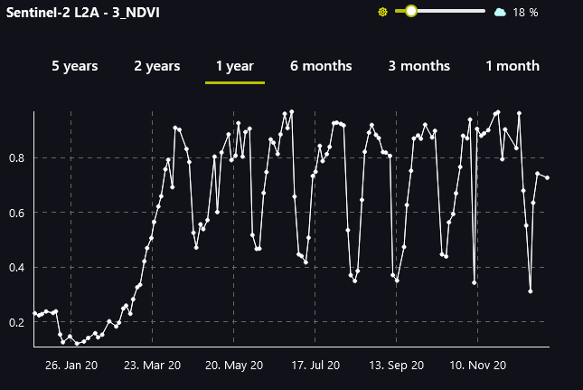
Task: Click the 0.2 y-axis label
Action: [17, 322]
